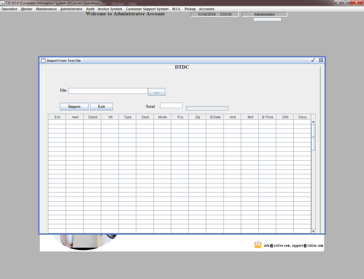
Task: Click the B Date column header
Action: [215, 117]
